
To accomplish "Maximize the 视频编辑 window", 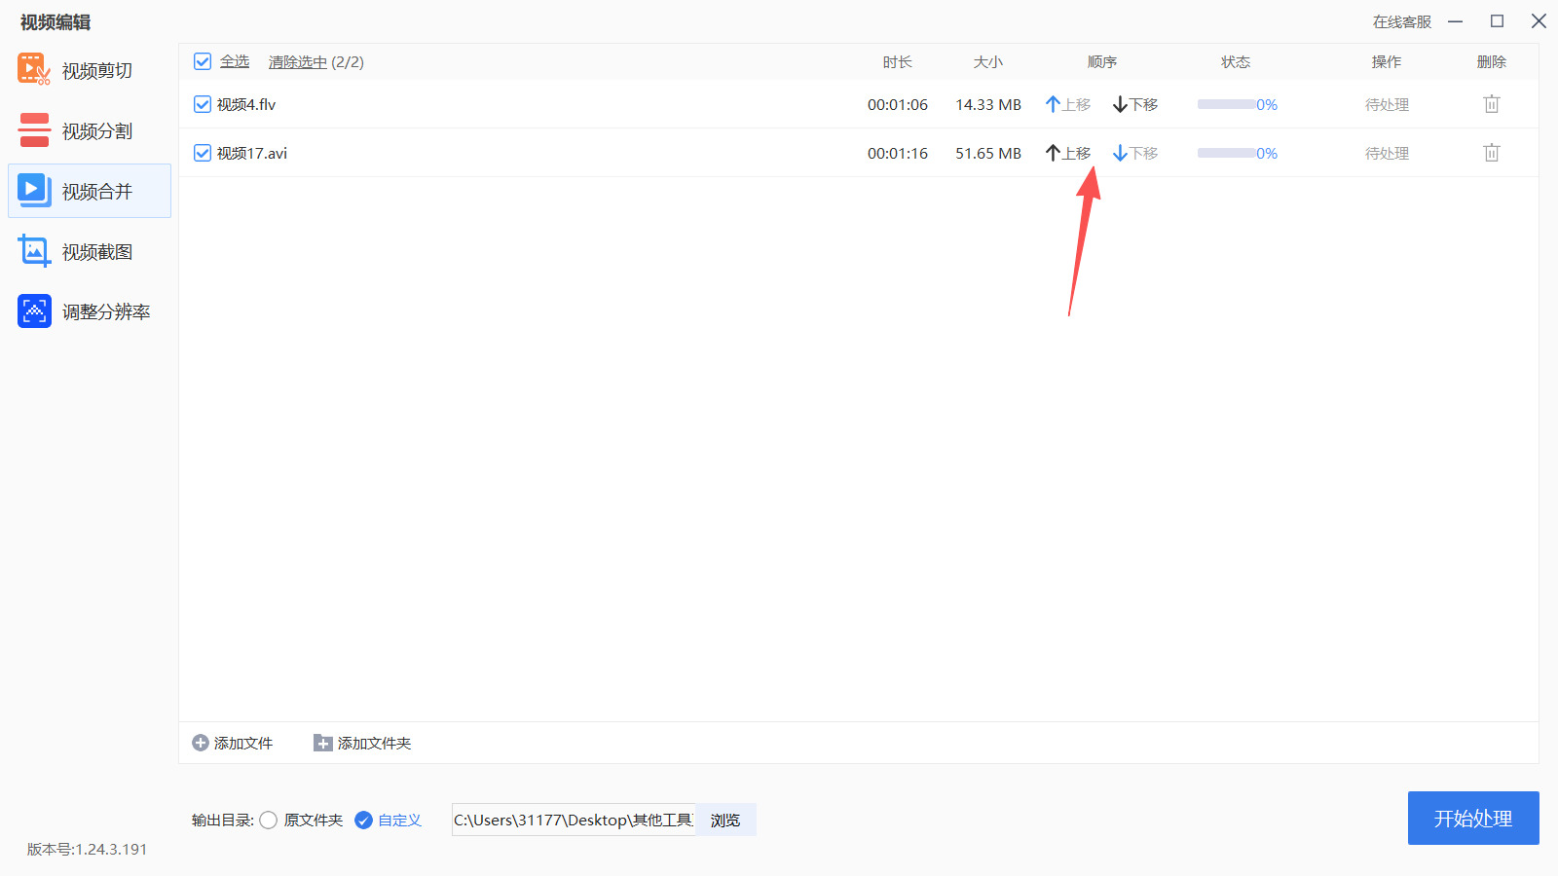I will click(x=1498, y=21).
